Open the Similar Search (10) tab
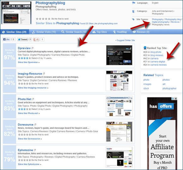This screenshot has width=183, height=170. tap(74, 32)
